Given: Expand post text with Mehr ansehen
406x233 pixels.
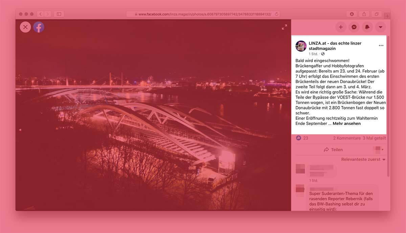Looking at the screenshot, I should 346,124.
